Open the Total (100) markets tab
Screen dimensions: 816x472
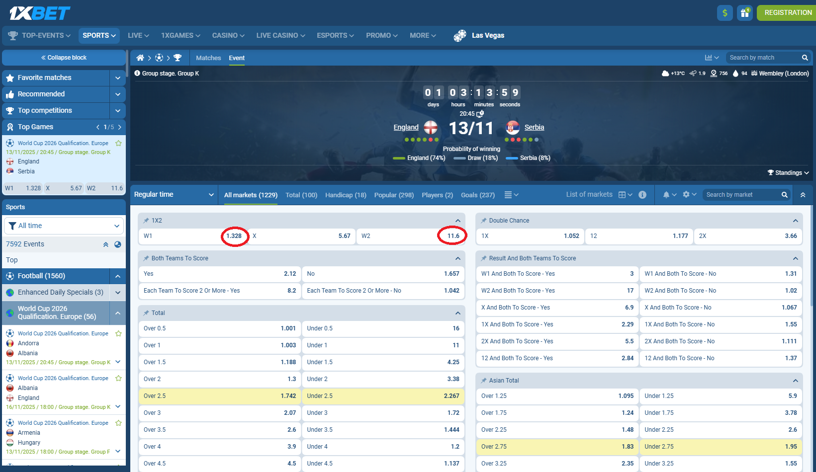[301, 195]
